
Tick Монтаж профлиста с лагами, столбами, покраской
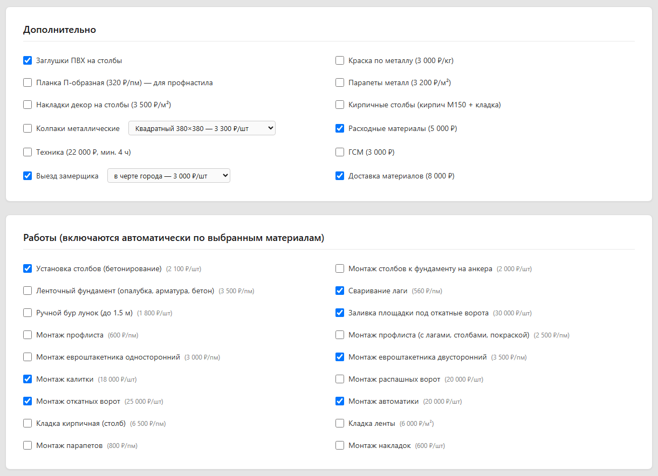click(x=340, y=335)
